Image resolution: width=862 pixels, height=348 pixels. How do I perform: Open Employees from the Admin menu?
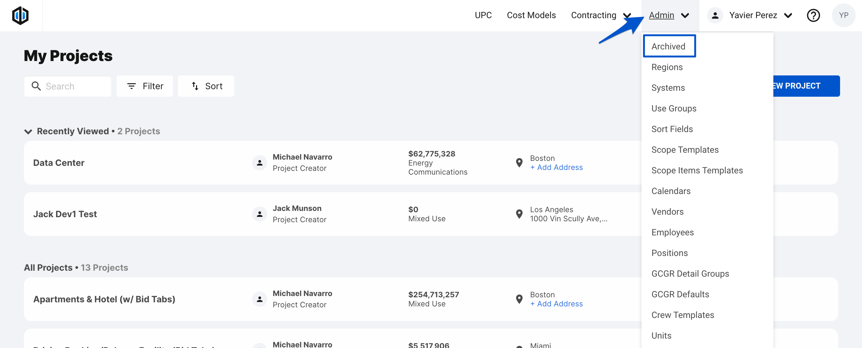click(672, 232)
